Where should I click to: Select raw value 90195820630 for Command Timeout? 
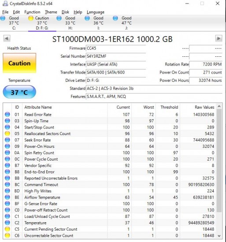coord(201,185)
